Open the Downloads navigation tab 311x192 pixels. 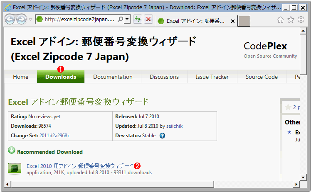coord(61,77)
